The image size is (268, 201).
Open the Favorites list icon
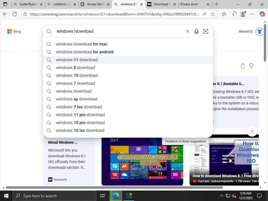point(224,14)
